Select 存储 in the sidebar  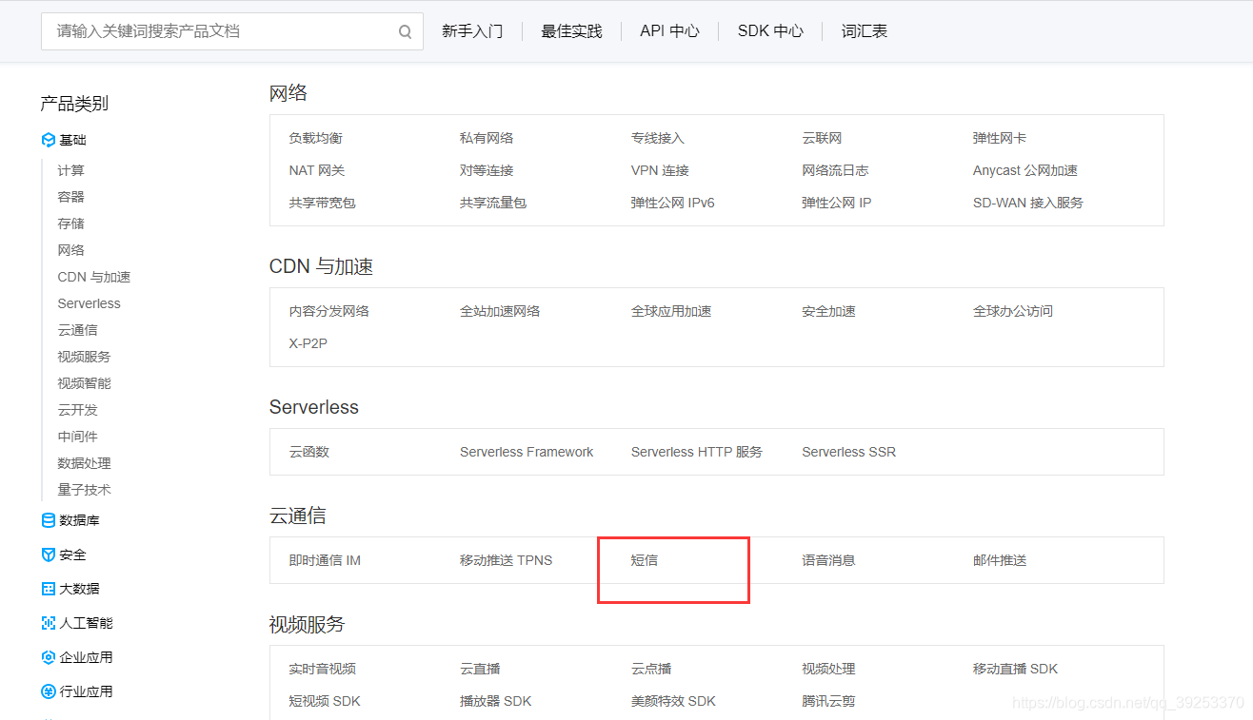point(70,224)
